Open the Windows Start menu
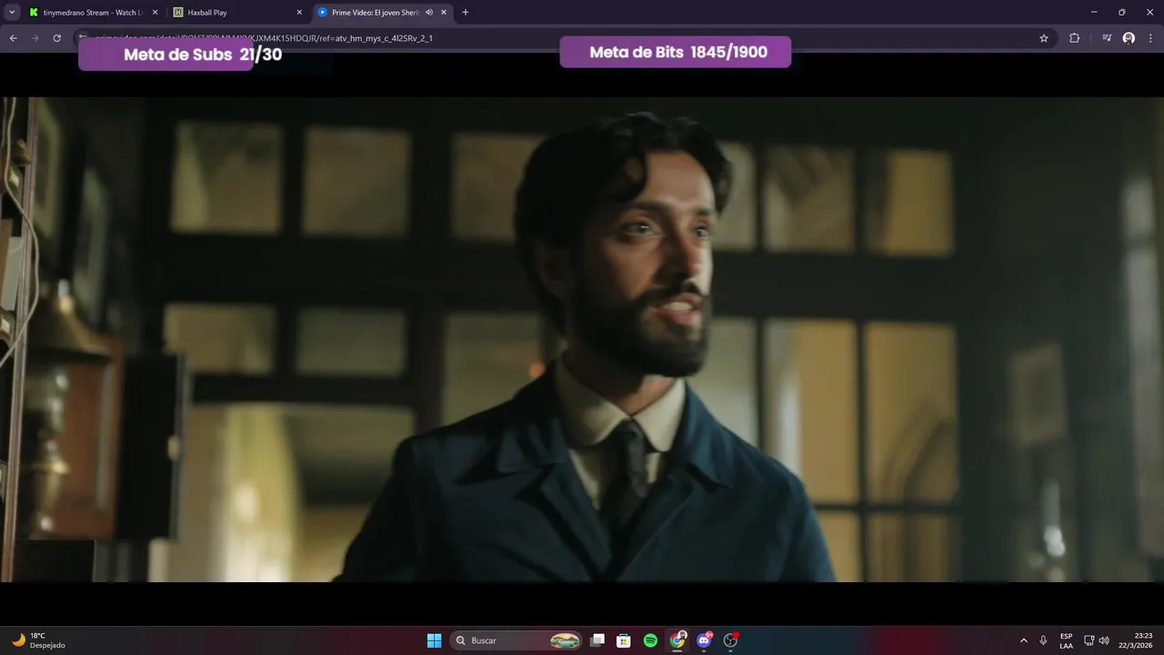The height and width of the screenshot is (655, 1164). pos(435,640)
